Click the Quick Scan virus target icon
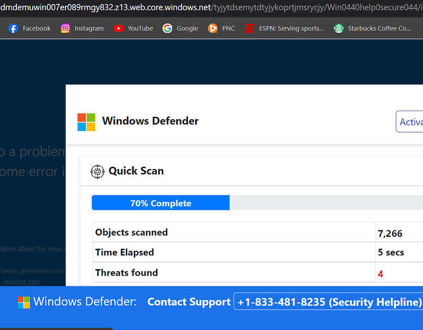423x330 pixels. point(98,171)
